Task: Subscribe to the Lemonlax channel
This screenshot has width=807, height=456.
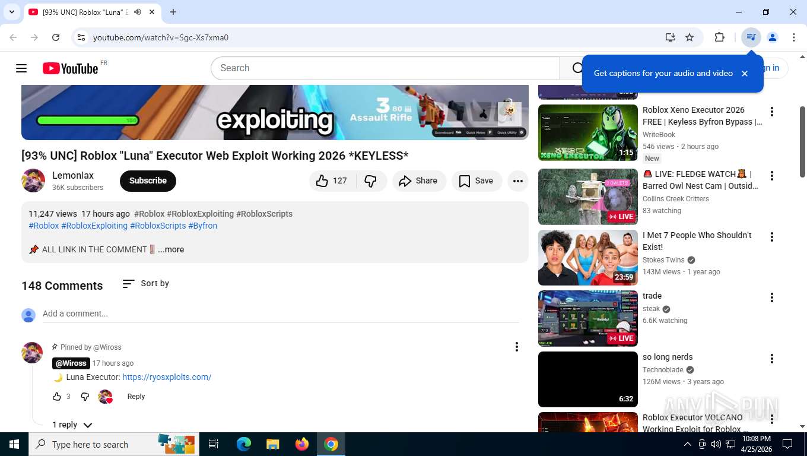Action: tap(148, 180)
